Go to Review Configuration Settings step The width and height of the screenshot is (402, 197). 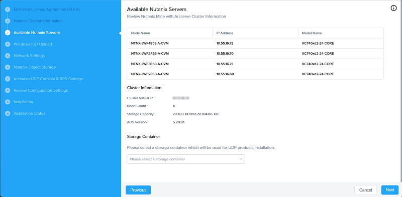coord(41,90)
